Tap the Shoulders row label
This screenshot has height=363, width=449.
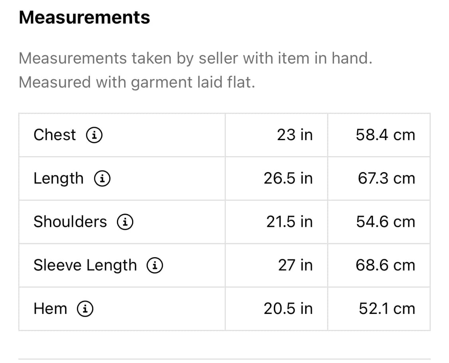click(70, 222)
